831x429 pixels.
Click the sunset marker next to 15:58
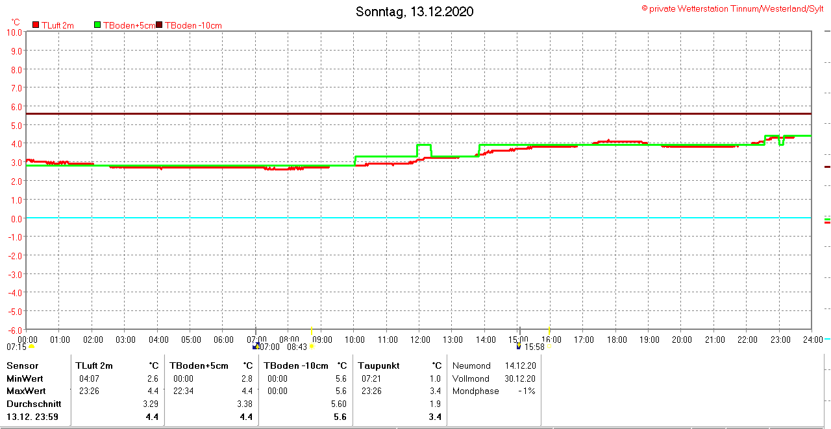click(x=549, y=347)
